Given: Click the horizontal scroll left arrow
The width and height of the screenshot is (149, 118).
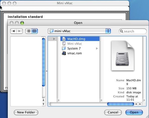Looking at the screenshot, I should pyautogui.click(x=136, y=104).
